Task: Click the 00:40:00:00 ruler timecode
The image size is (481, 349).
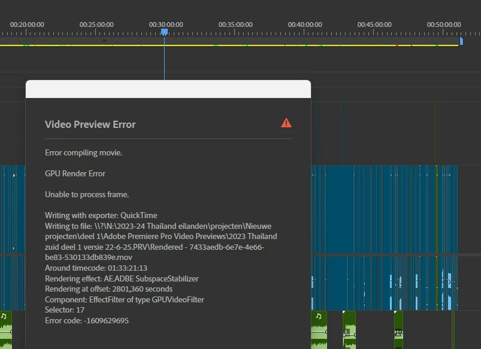Action: pos(305,25)
